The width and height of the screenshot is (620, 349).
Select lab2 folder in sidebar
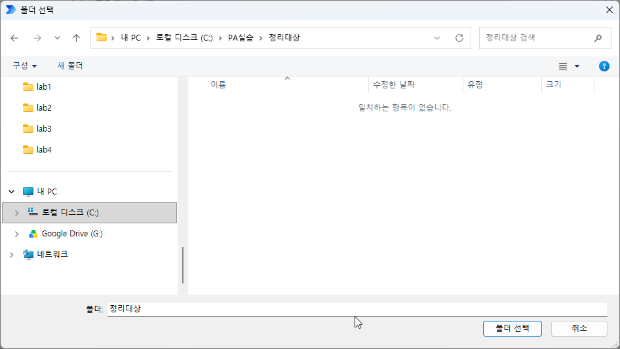pyautogui.click(x=37, y=107)
